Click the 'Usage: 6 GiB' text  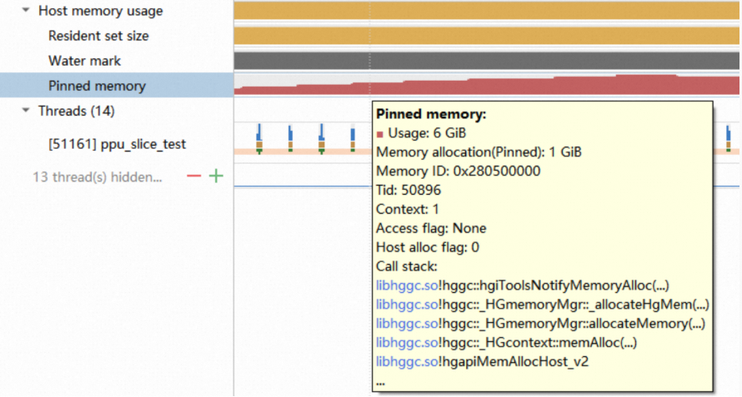(427, 133)
